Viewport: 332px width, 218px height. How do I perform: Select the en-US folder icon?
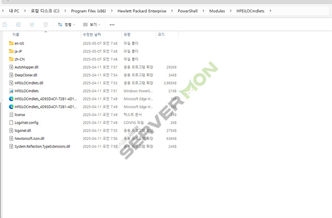(11, 43)
